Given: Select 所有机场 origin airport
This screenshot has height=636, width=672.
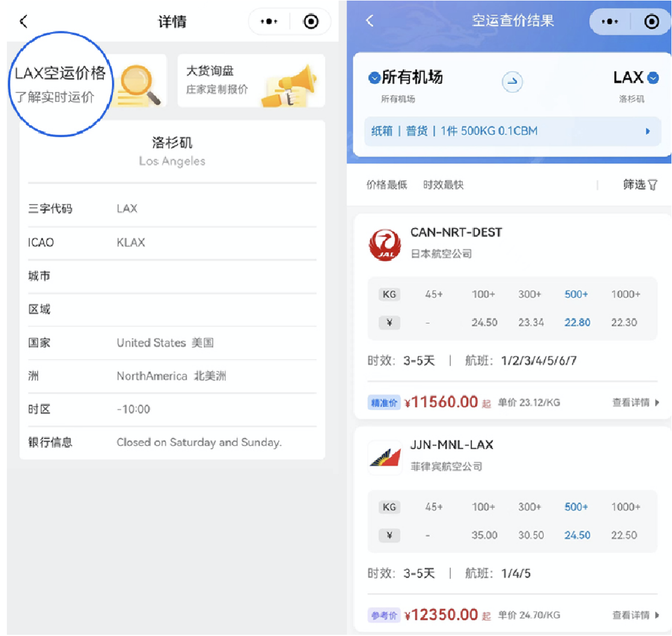Looking at the screenshot, I should tap(406, 78).
